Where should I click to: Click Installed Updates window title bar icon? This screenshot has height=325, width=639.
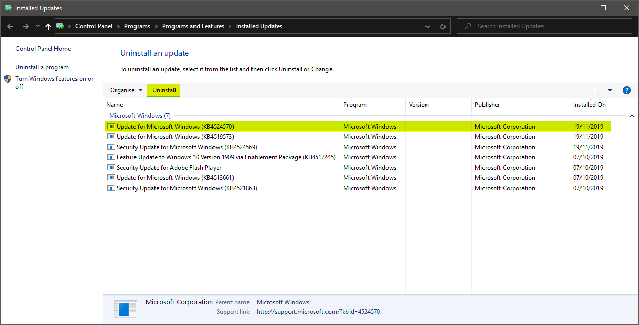pyautogui.click(x=8, y=8)
